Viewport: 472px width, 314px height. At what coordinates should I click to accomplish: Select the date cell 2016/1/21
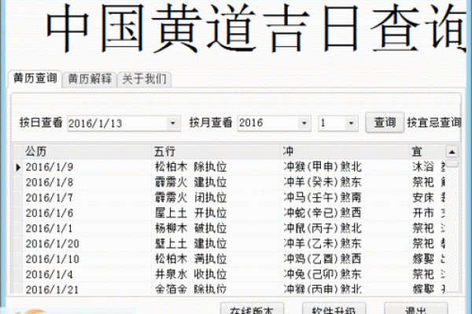[87, 288]
